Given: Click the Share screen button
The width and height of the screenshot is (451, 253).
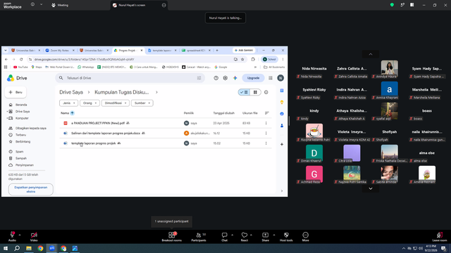Looking at the screenshot, I should coord(265,236).
